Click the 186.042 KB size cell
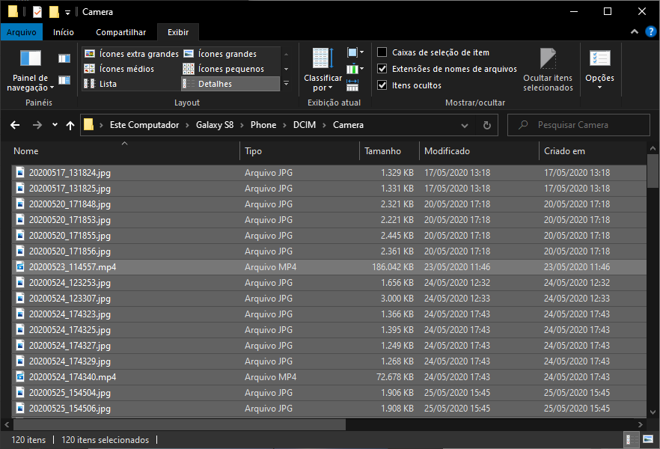660x449 pixels. click(x=393, y=267)
